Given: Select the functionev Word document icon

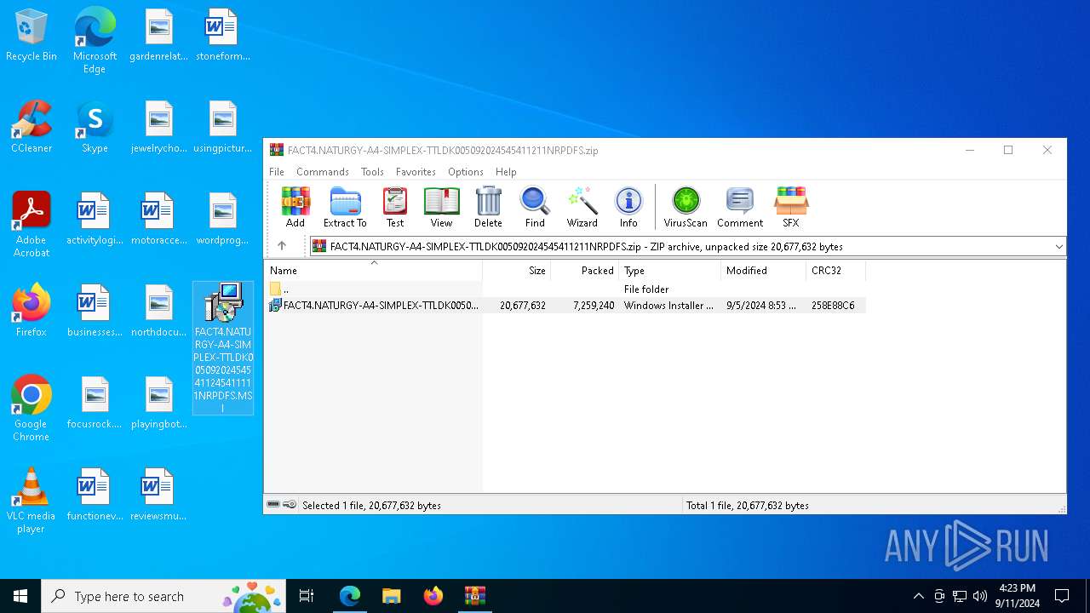Looking at the screenshot, I should coord(95,495).
